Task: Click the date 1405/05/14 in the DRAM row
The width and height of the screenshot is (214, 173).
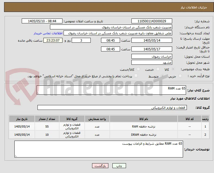Action: [x=22, y=135]
